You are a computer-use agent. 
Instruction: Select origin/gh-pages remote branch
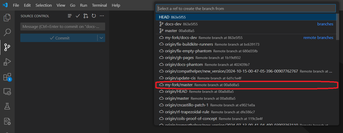179,58
